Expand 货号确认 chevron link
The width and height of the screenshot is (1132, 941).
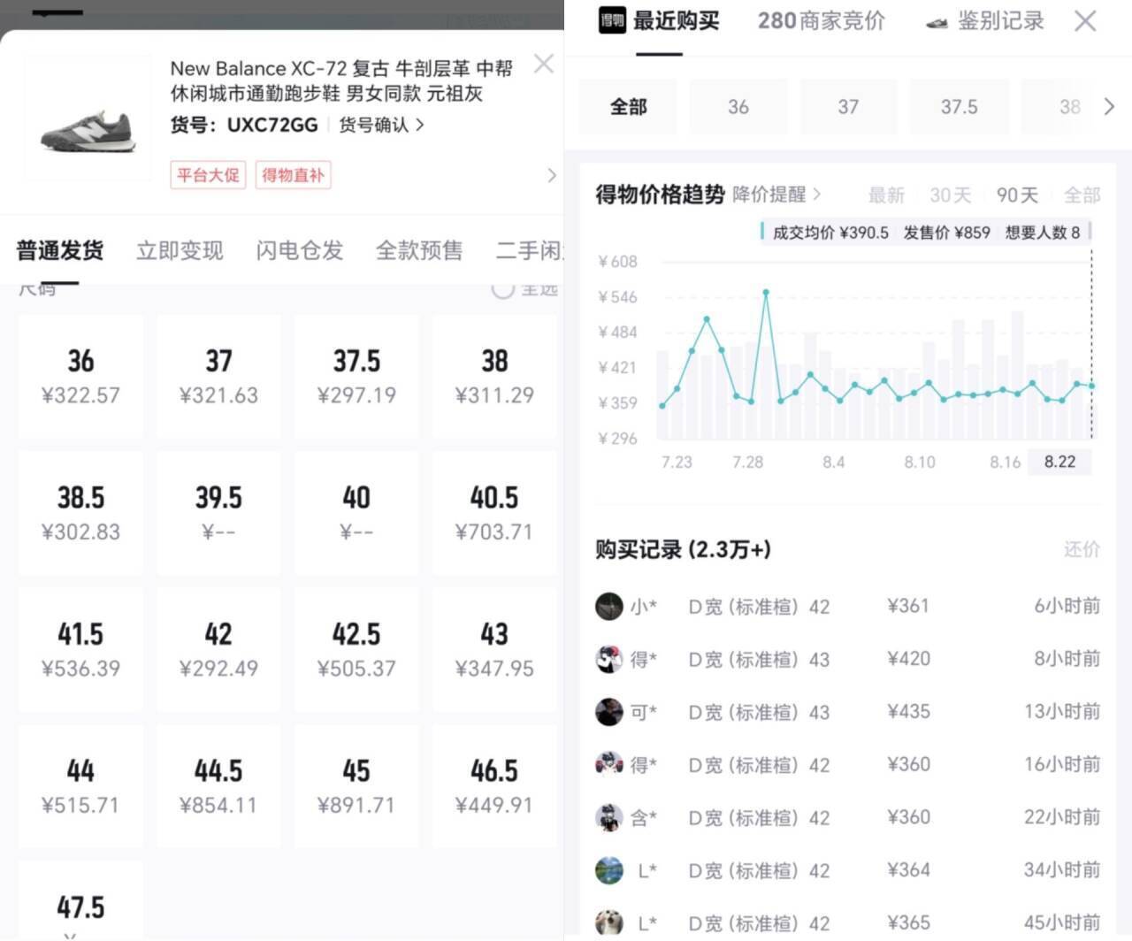click(381, 125)
